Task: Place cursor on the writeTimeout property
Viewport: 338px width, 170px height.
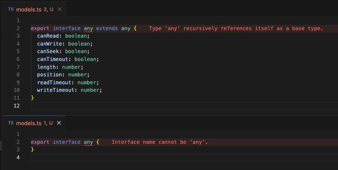Action: click(x=57, y=90)
